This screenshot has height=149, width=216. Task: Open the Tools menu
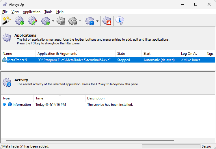click(48, 12)
